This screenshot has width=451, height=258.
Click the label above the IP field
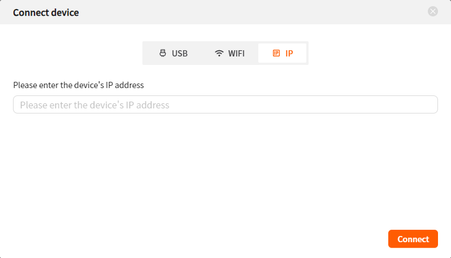point(79,85)
